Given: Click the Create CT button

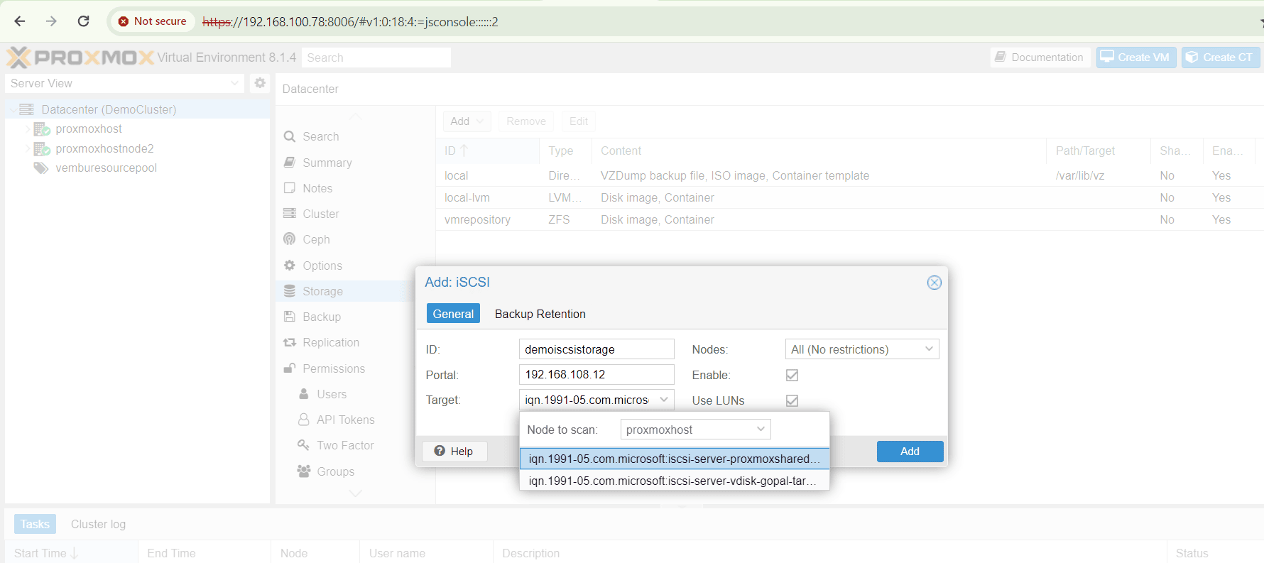Looking at the screenshot, I should (x=1221, y=58).
